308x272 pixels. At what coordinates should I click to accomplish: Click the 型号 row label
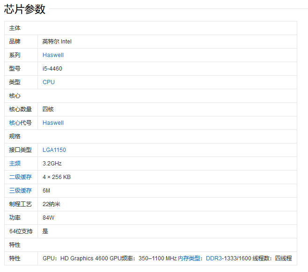tap(15, 69)
